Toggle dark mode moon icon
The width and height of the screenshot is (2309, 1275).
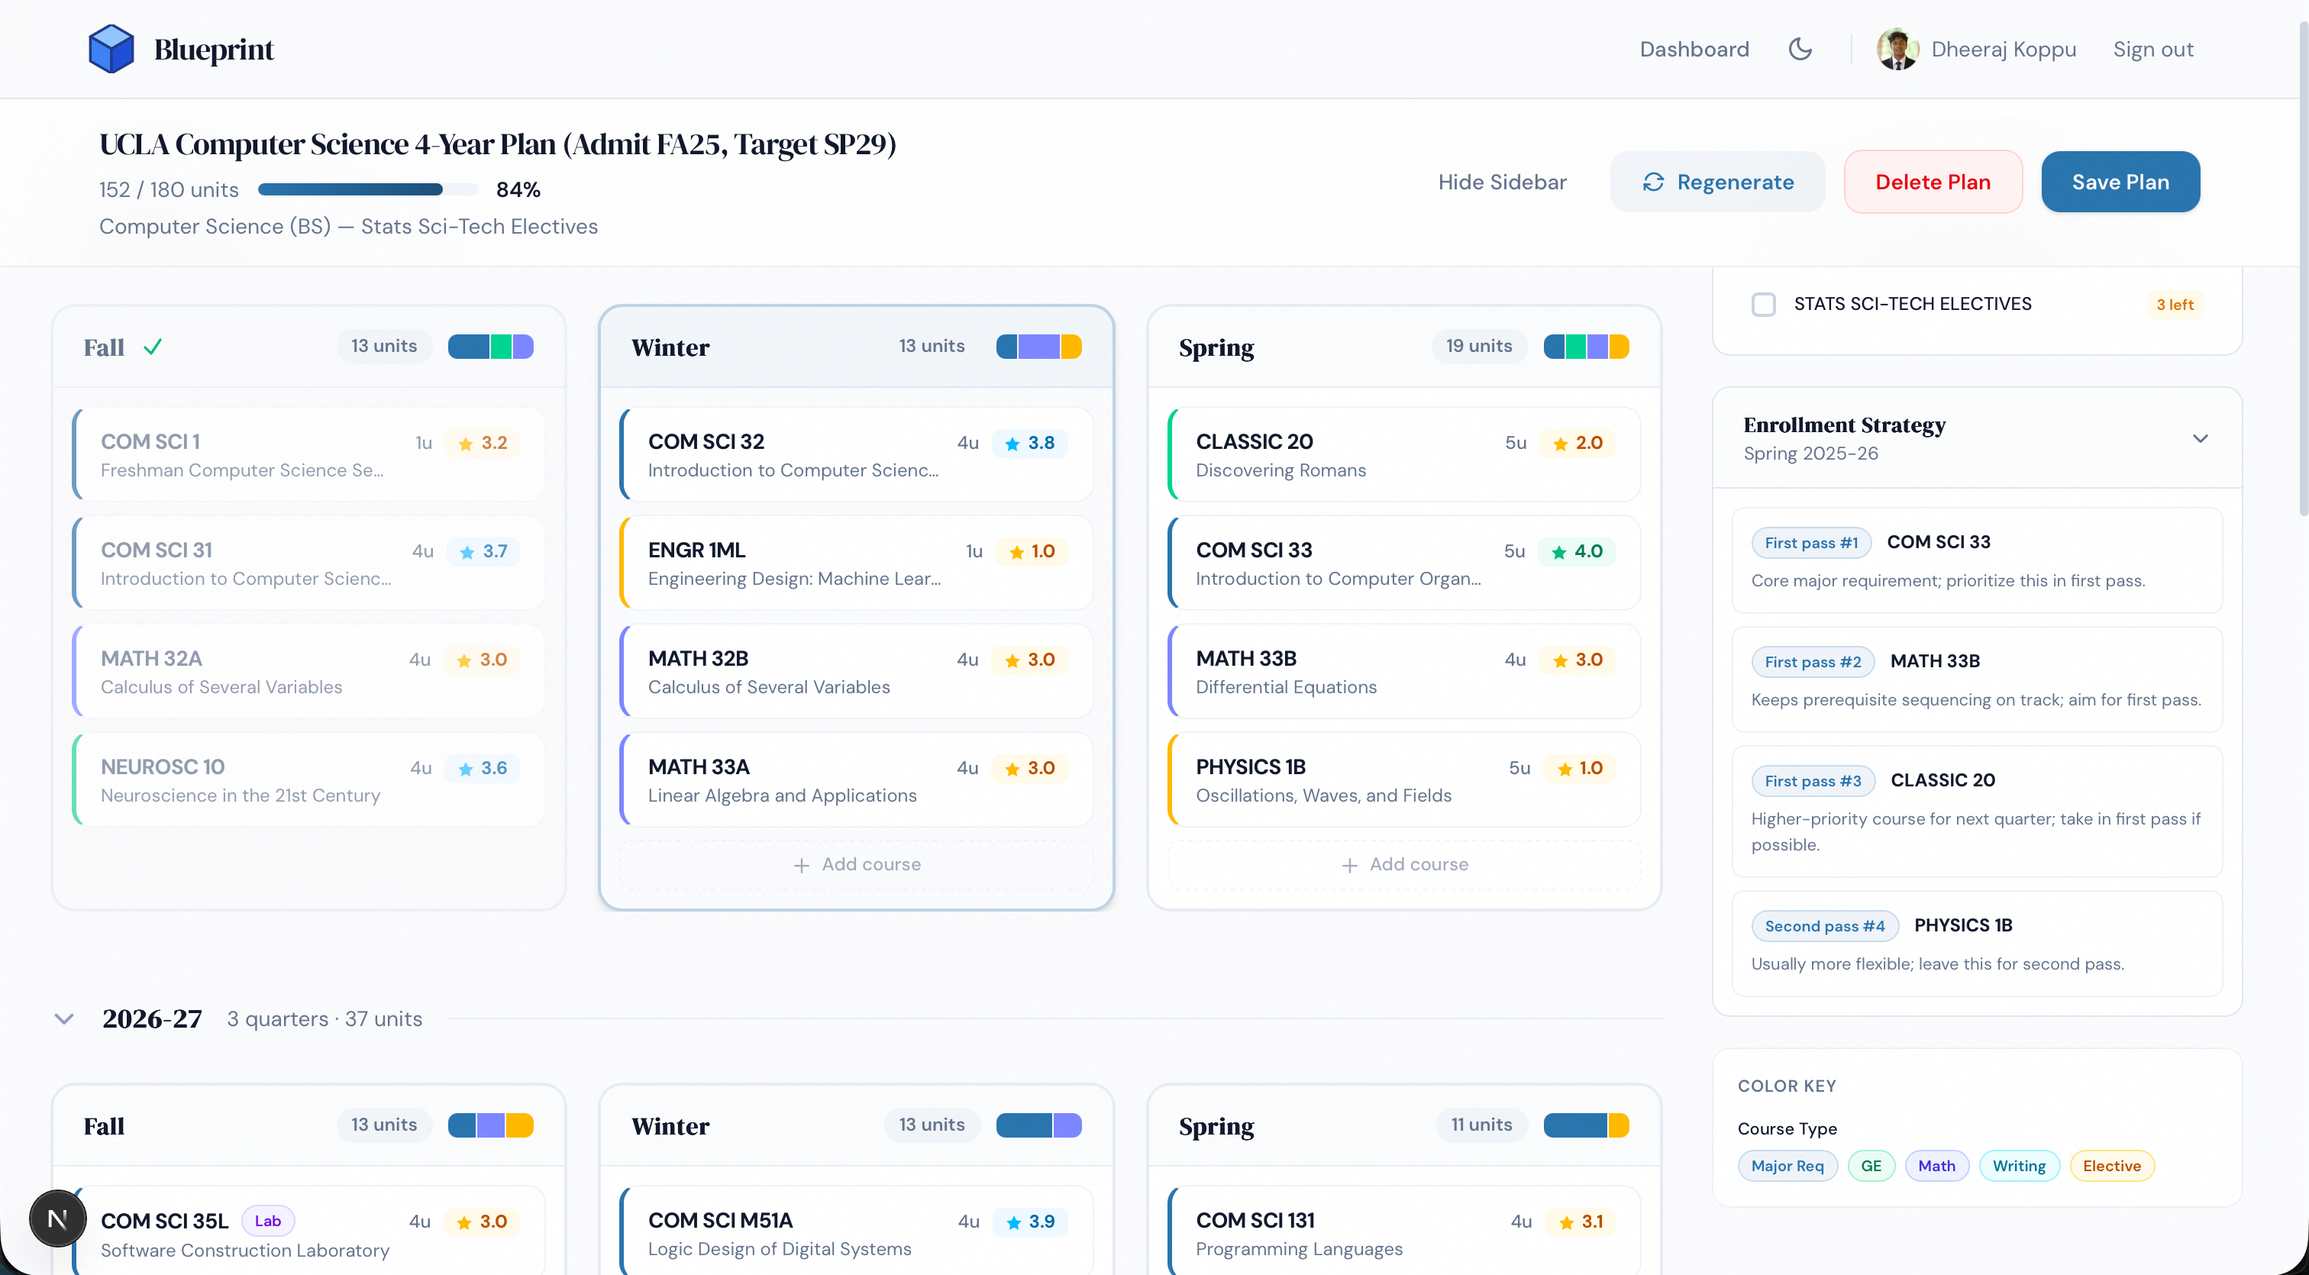click(1800, 50)
